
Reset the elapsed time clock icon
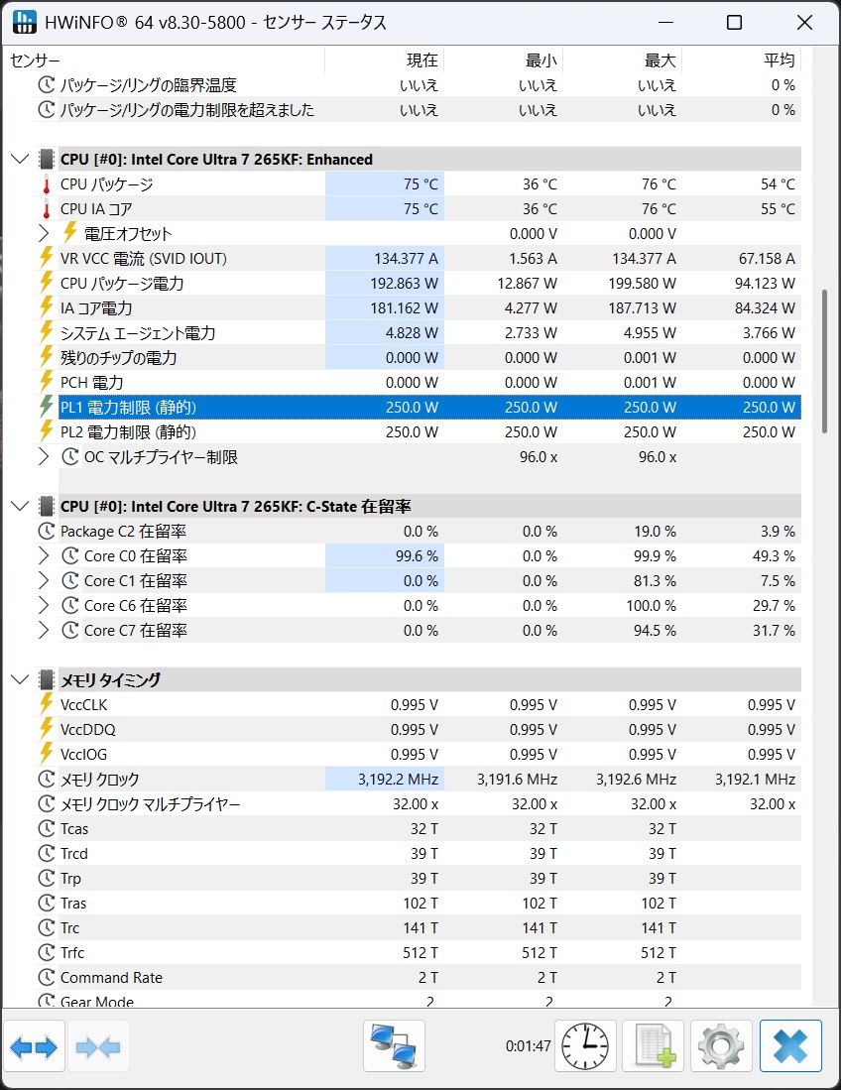coord(585,1046)
